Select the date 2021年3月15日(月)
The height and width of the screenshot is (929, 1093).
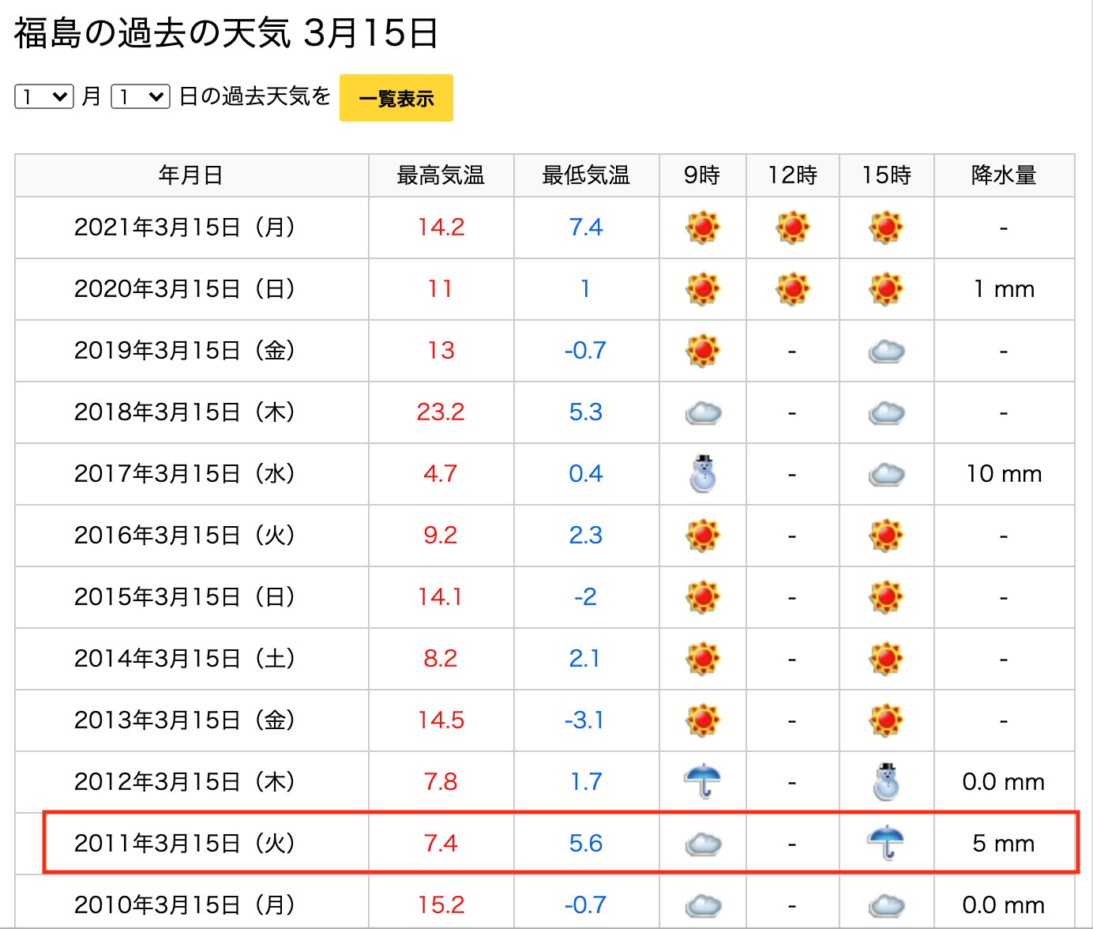(x=186, y=228)
